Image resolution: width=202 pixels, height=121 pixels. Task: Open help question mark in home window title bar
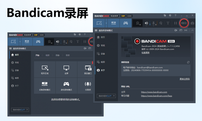pos(85,35)
